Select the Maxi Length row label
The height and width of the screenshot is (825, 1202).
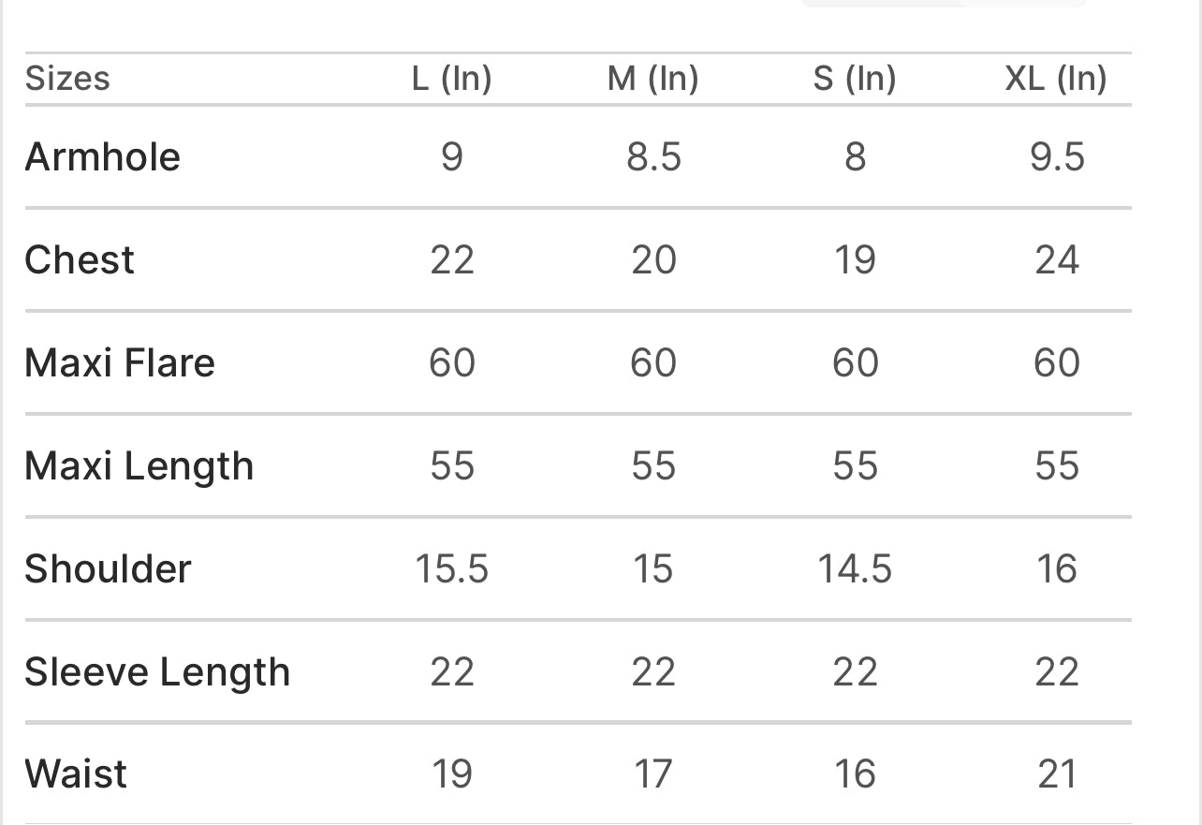pyautogui.click(x=139, y=465)
